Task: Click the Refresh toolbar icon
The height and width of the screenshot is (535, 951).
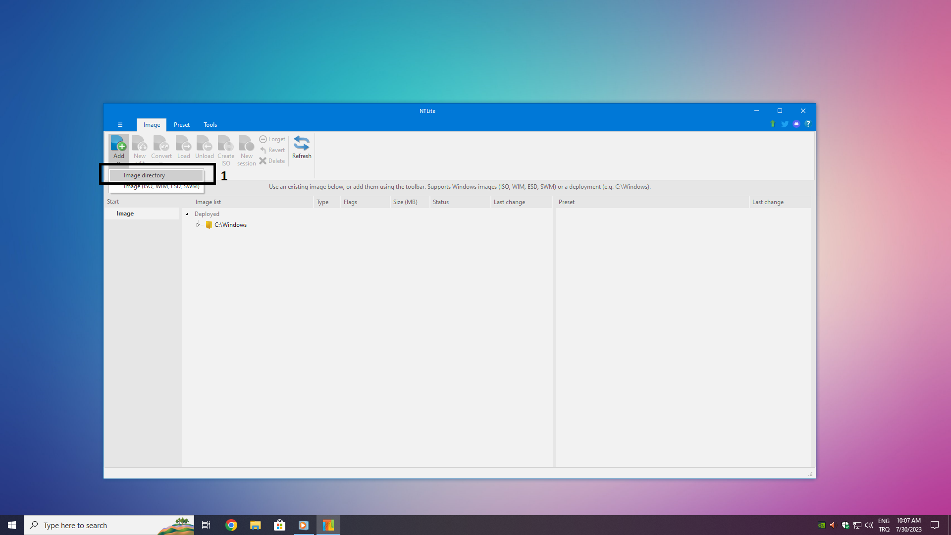Action: click(301, 147)
